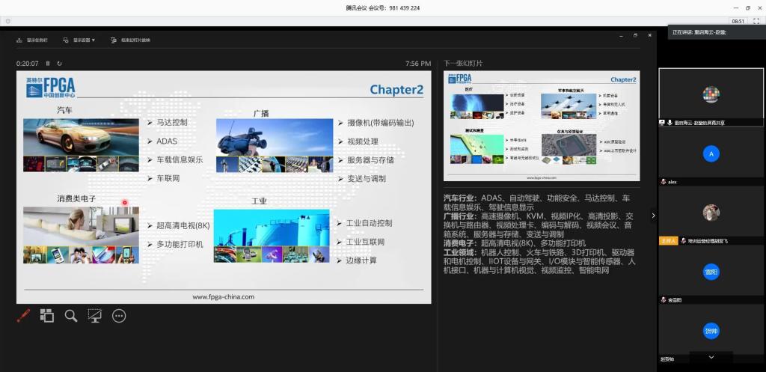Click the show taskbar option

(x=33, y=40)
